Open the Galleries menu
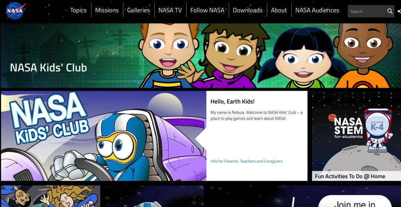Image resolution: width=401 pixels, height=207 pixels. click(x=138, y=10)
